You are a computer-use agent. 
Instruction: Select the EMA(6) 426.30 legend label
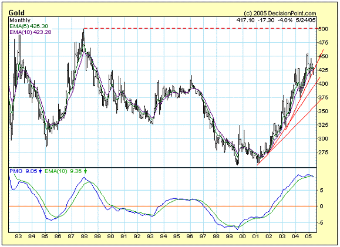click(x=29, y=26)
